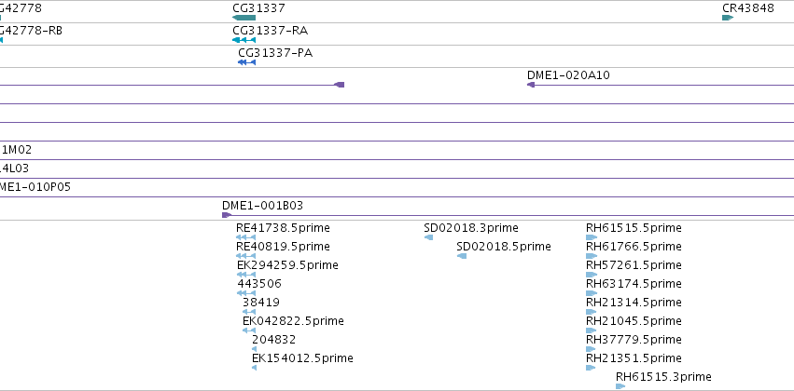Click the SD02018.3prime label text
The height and width of the screenshot is (391, 794).
pyautogui.click(x=471, y=228)
